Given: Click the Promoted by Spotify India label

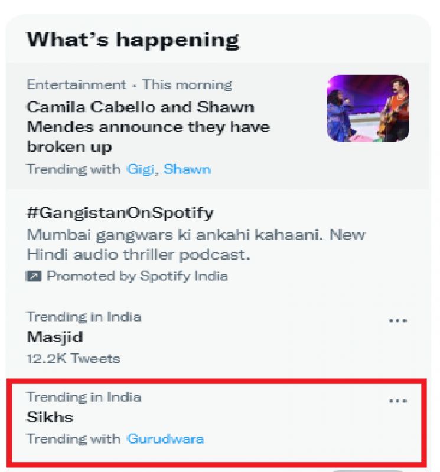Looking at the screenshot, I should (x=137, y=276).
